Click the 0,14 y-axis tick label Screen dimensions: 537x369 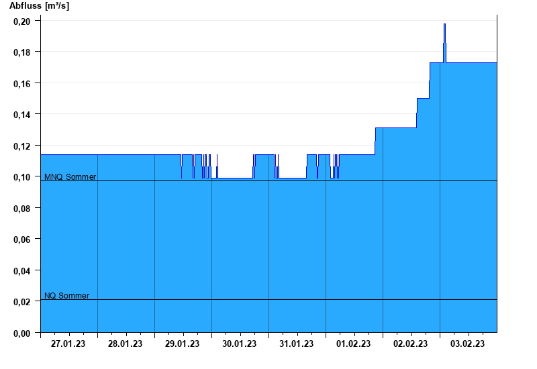coord(22,115)
